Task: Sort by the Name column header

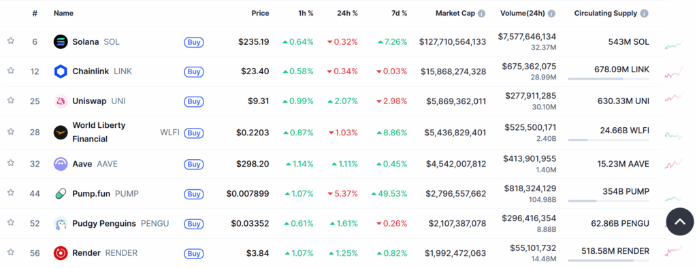Action: 63,14
